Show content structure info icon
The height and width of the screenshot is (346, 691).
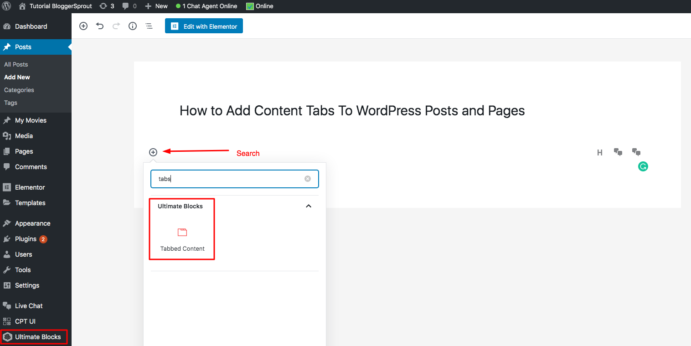[133, 26]
